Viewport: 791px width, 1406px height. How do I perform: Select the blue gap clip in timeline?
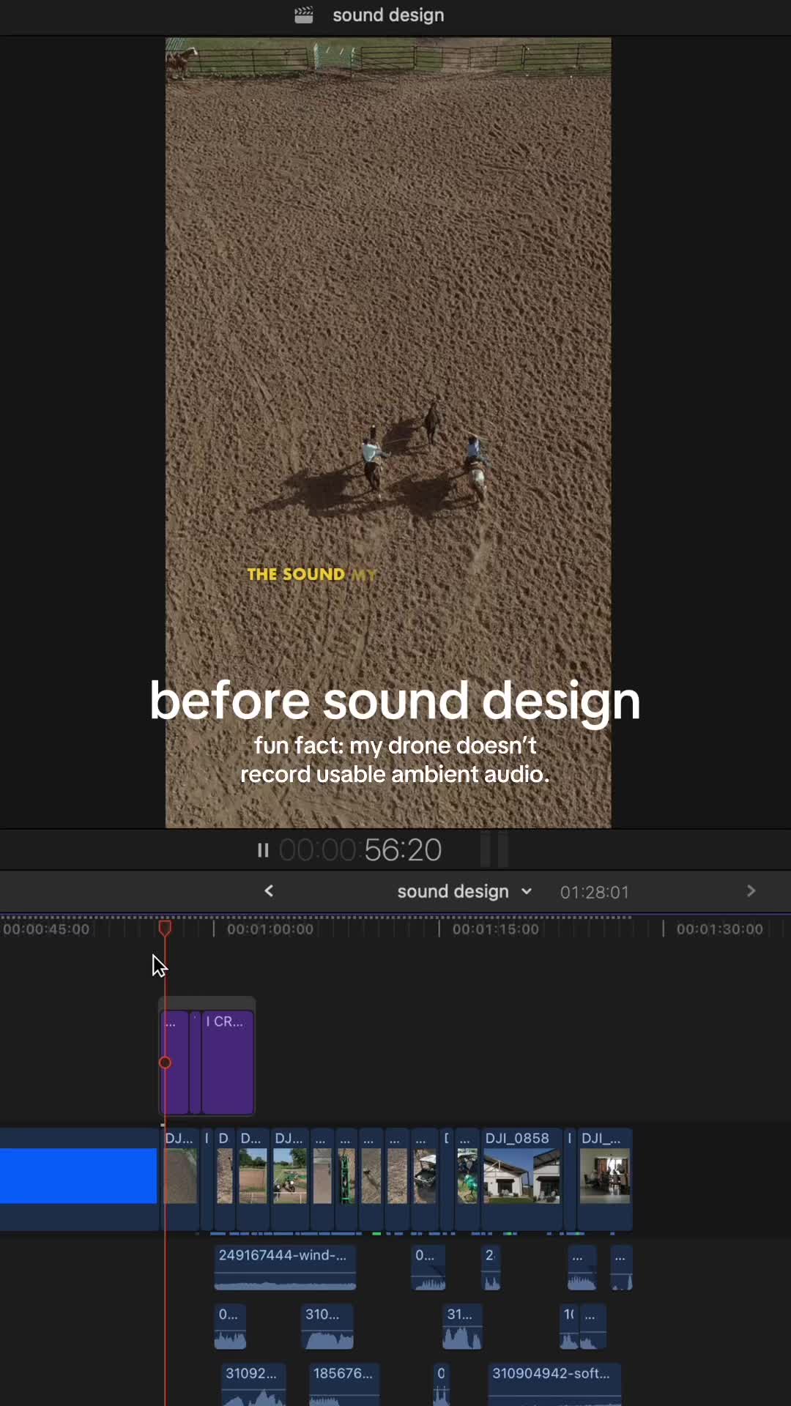coord(78,1175)
